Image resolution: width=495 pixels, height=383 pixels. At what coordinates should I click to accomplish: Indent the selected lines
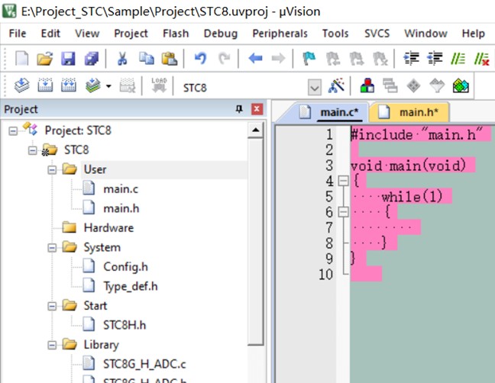click(x=411, y=58)
